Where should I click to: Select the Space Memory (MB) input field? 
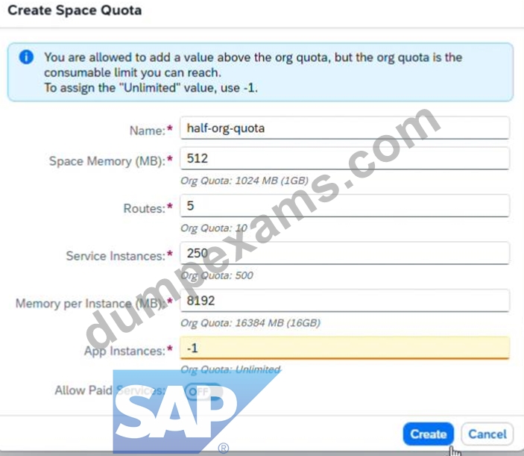click(344, 158)
